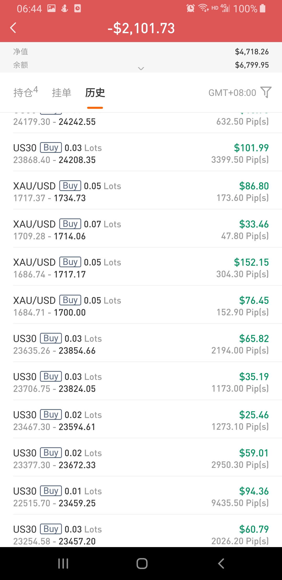Screen dimensions: 282x580
Task: Tap the Android home button
Action: coord(142,564)
